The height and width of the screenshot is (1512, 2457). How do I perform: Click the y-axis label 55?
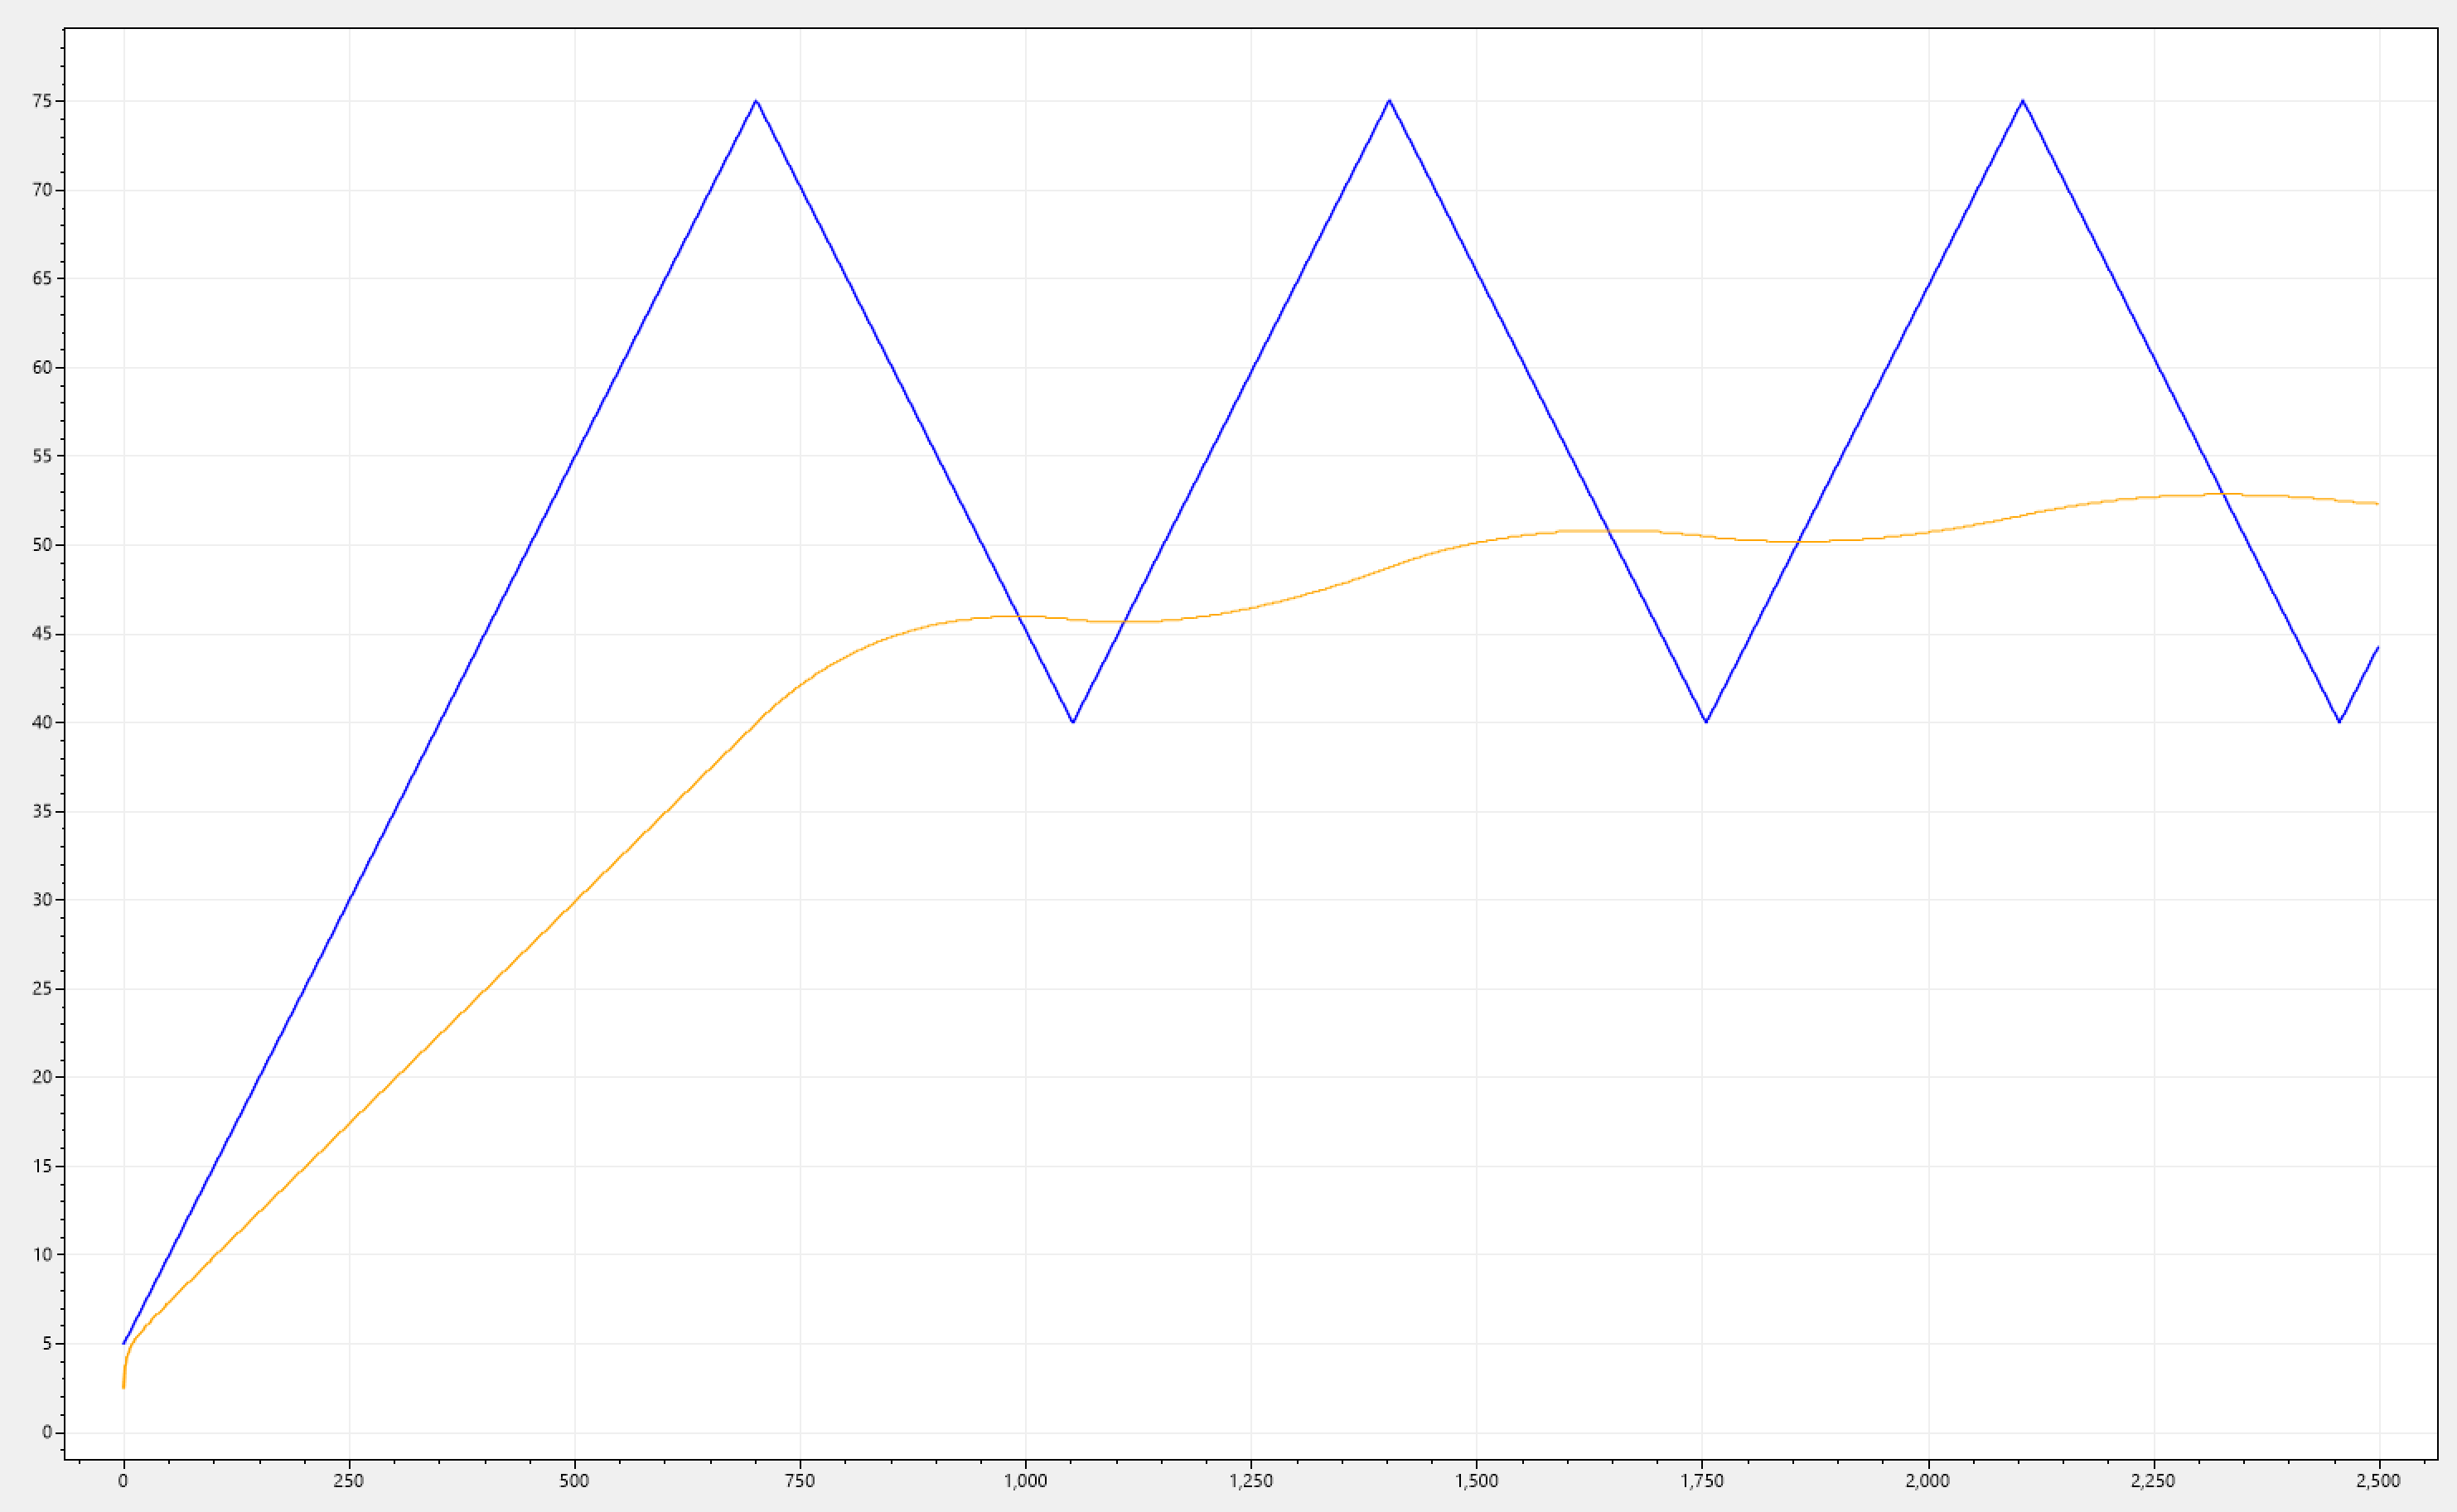tap(42, 456)
